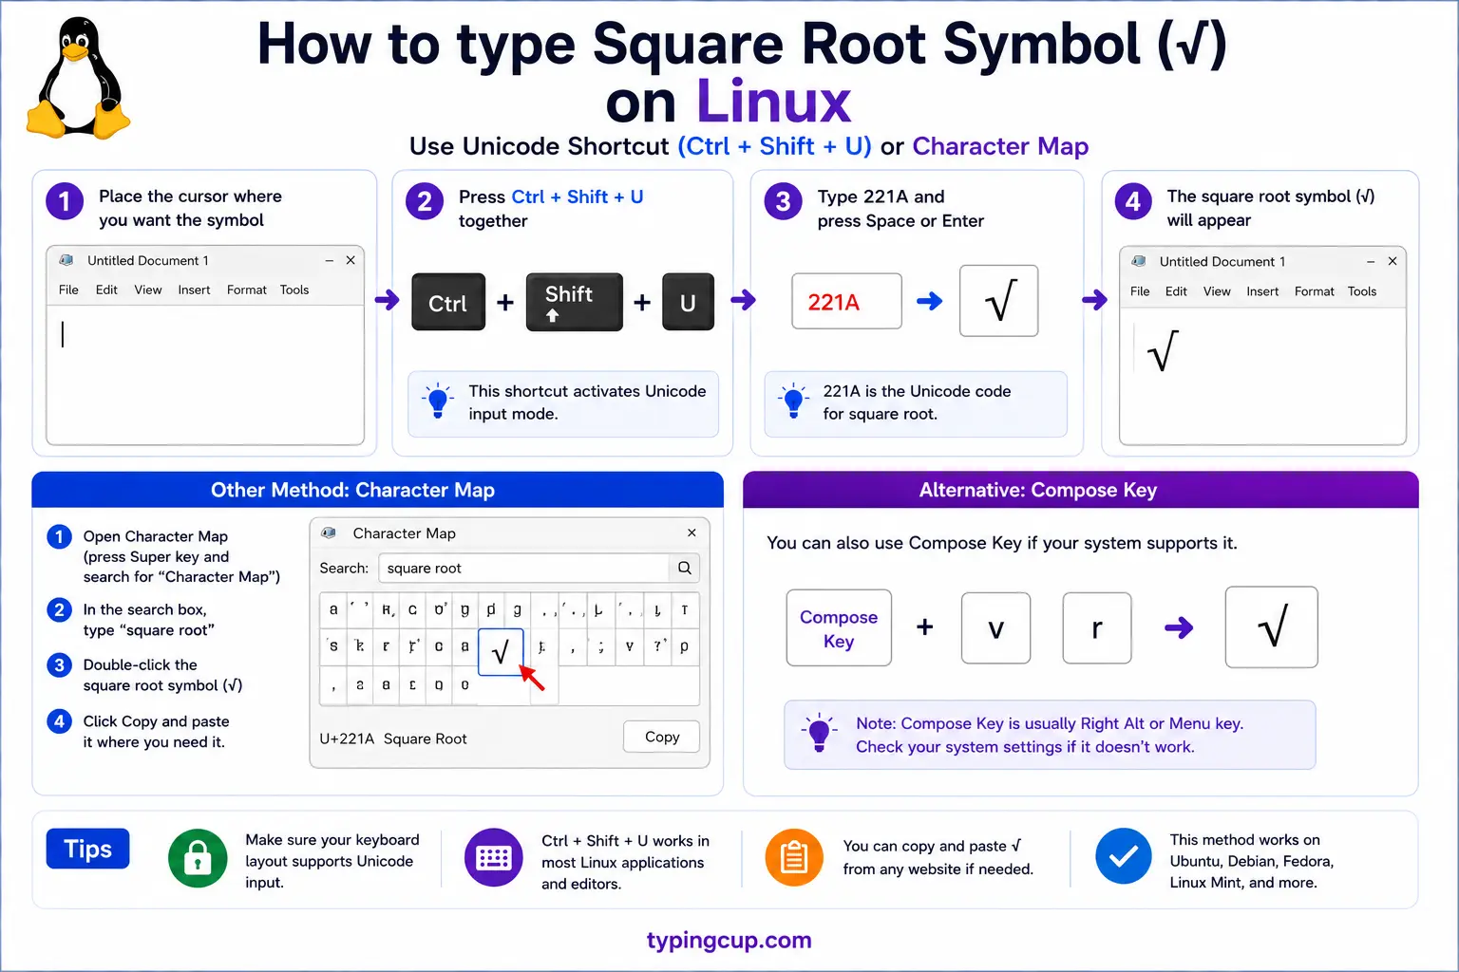Screen dimensions: 1459x972
Task: Open File menu in the empty Untitled Document
Action: (68, 290)
